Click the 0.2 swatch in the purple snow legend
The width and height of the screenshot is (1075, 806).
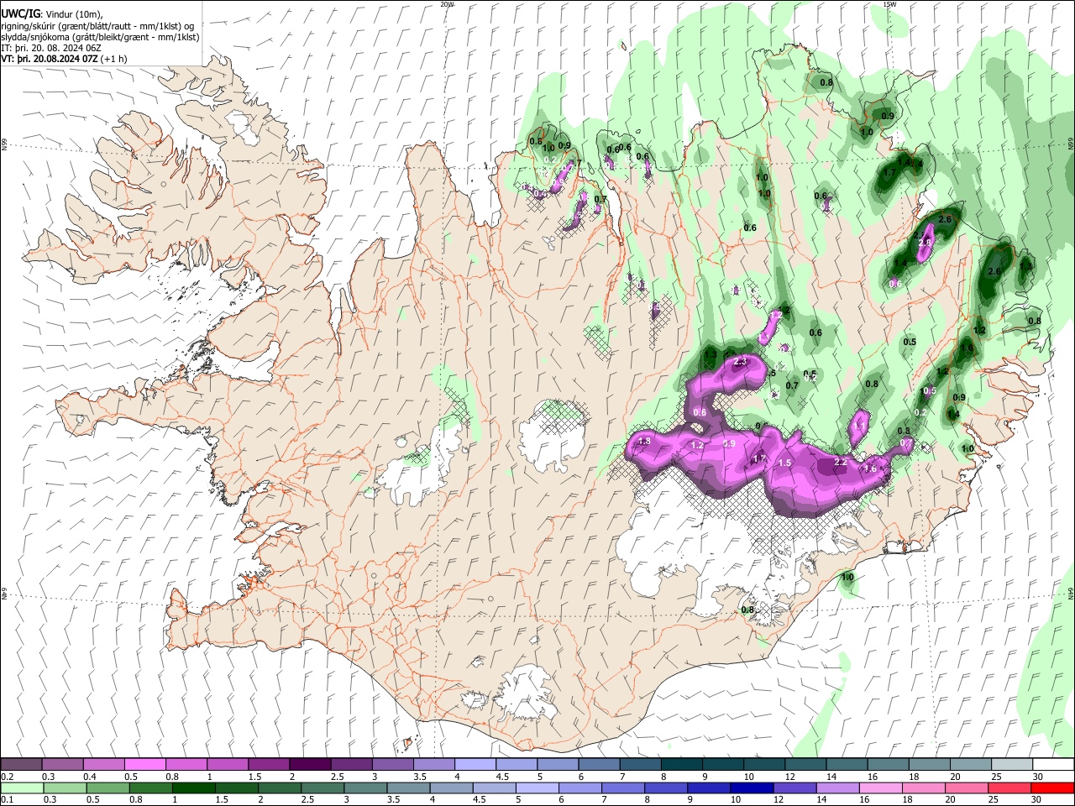click(21, 765)
